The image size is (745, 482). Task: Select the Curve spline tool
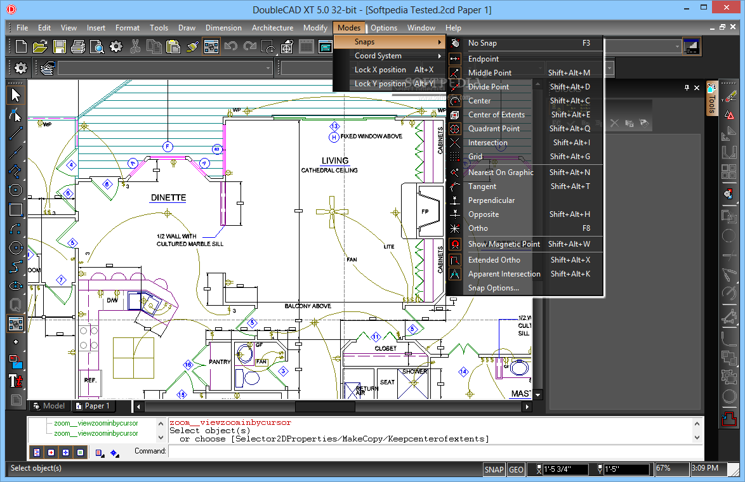coord(16,266)
